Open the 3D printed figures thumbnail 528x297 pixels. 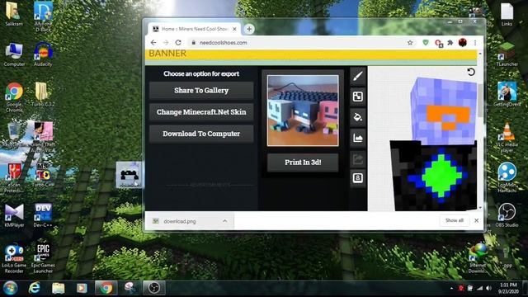[x=303, y=111]
